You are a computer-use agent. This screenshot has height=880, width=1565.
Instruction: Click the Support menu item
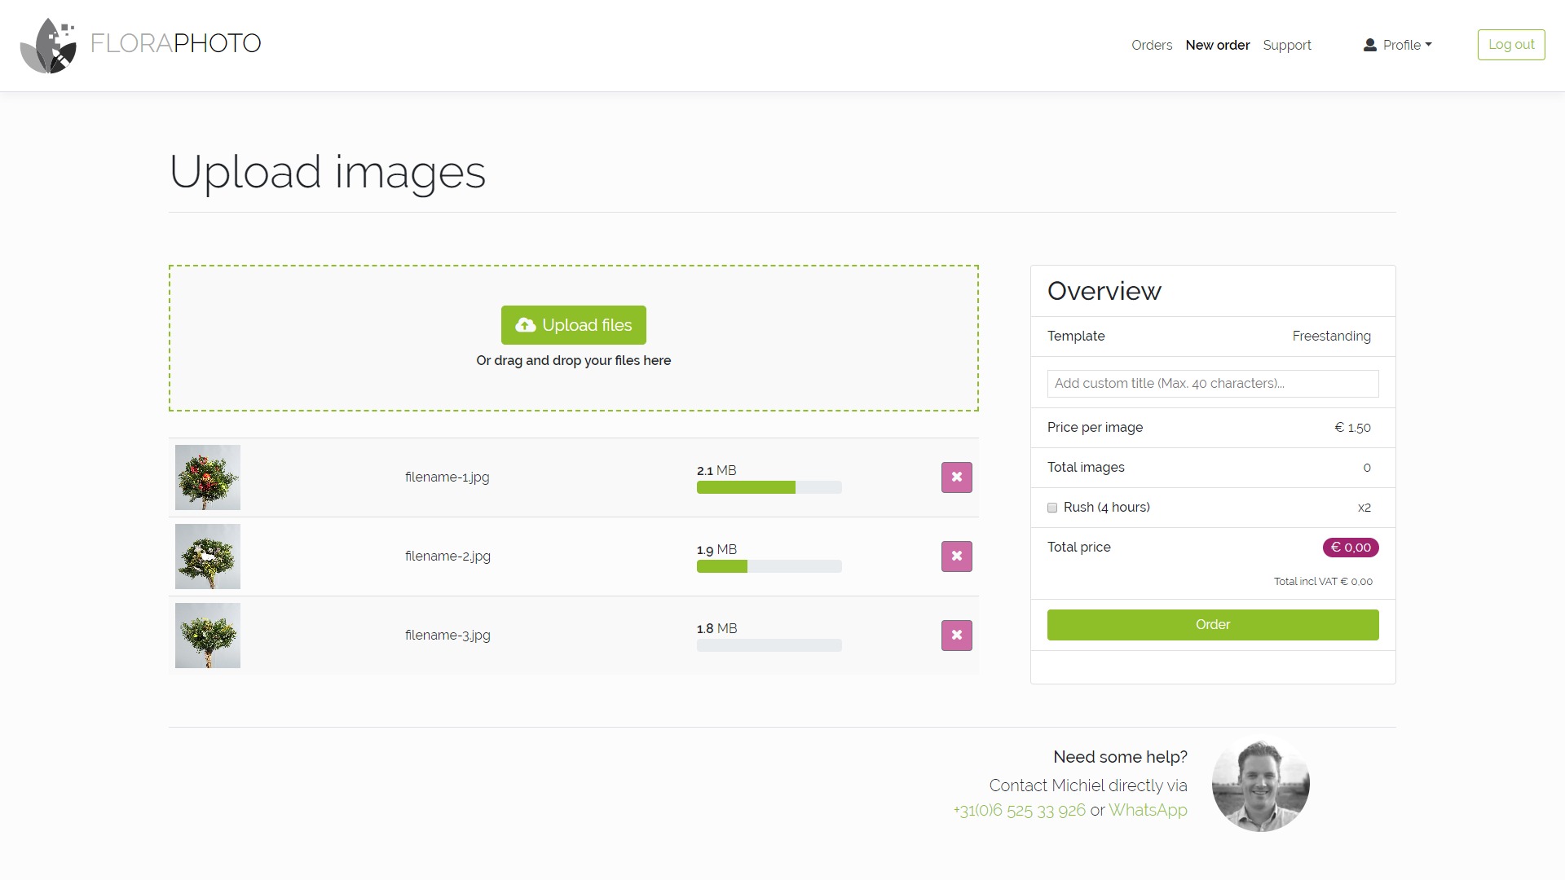pyautogui.click(x=1286, y=45)
